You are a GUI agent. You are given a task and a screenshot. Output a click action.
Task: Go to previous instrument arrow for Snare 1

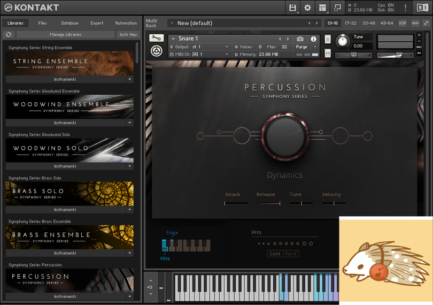pyautogui.click(x=280, y=39)
